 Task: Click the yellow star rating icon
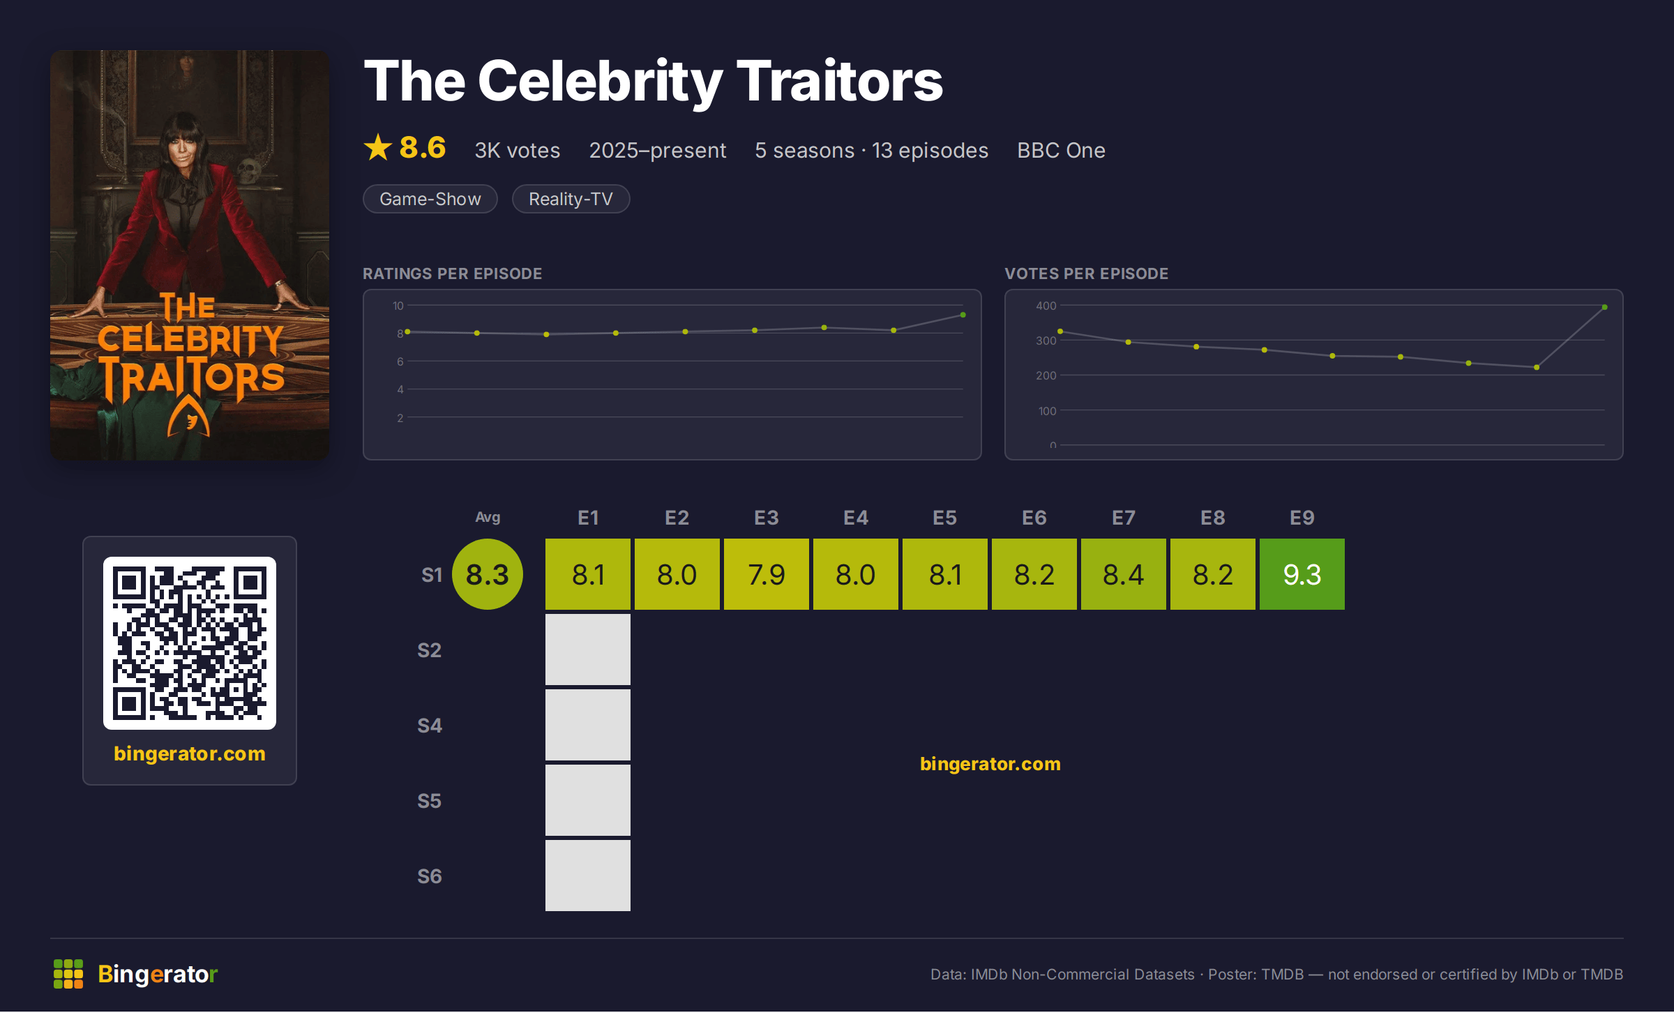pyautogui.click(x=378, y=147)
